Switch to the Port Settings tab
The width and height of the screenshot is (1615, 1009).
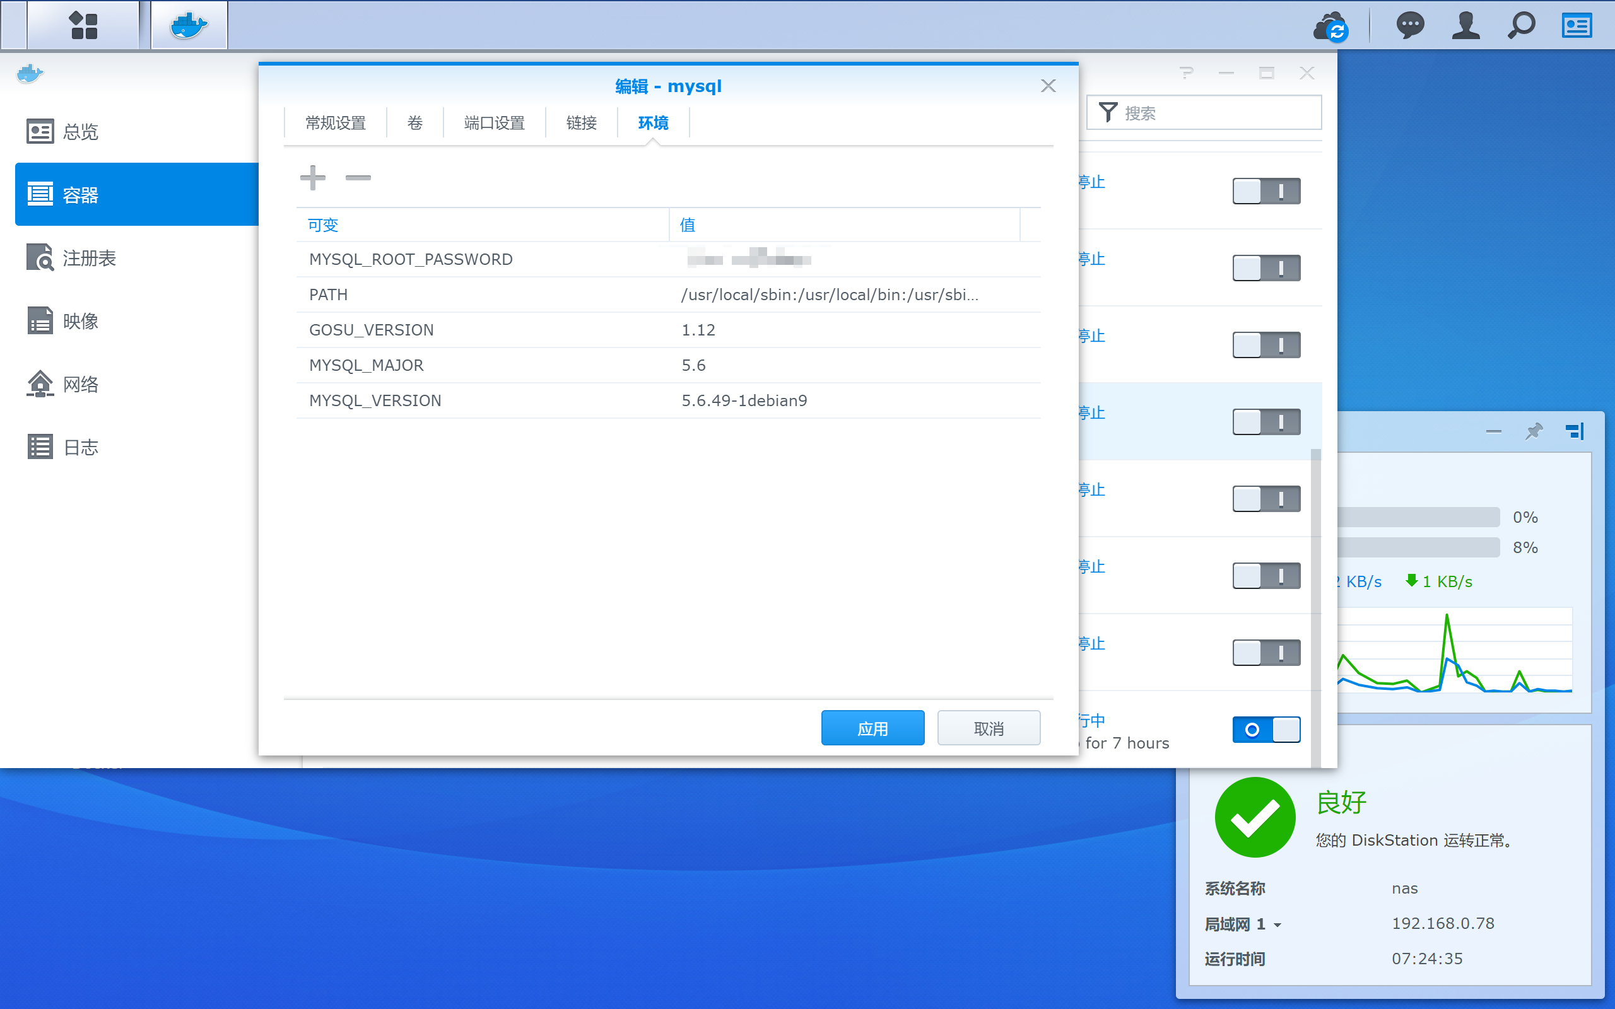click(x=494, y=123)
